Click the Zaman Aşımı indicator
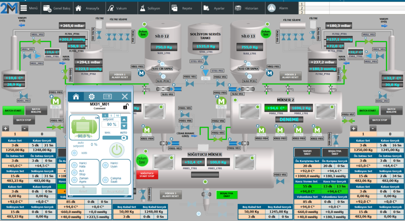The width and height of the screenshot is (405, 221). (74, 180)
